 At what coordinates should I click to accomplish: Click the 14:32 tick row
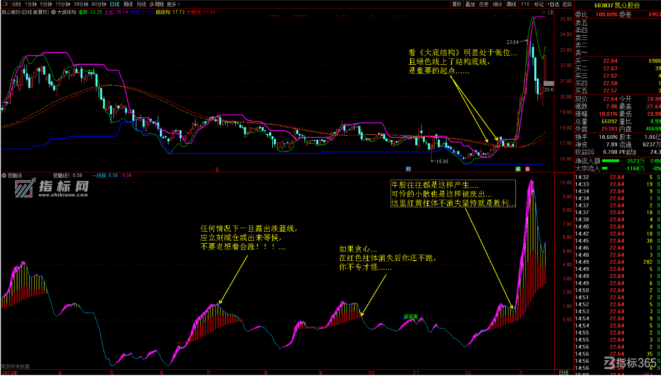pyautogui.click(x=617, y=177)
